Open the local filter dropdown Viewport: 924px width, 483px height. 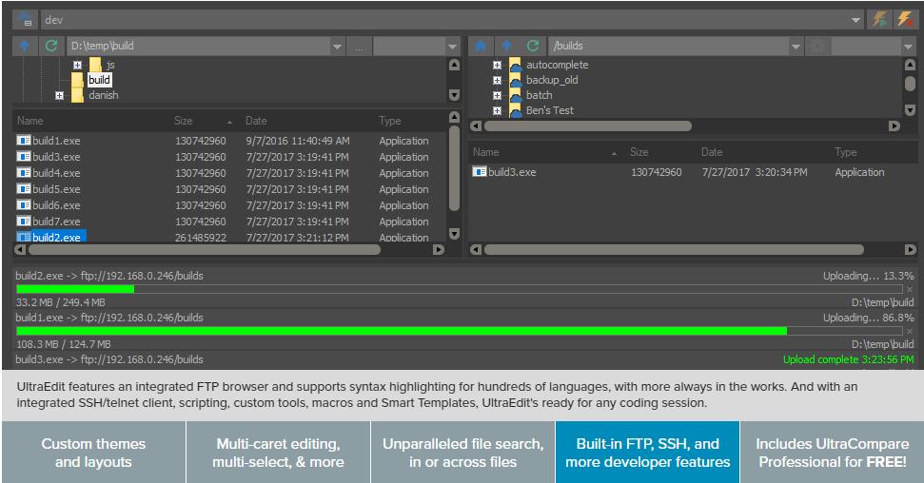click(453, 47)
